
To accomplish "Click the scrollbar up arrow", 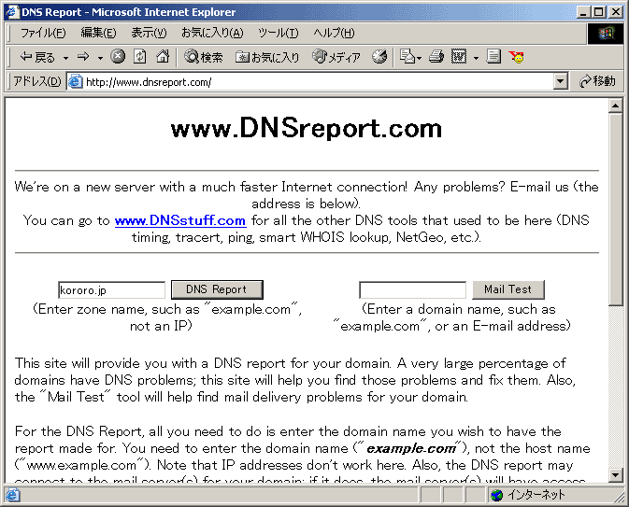I will click(615, 106).
